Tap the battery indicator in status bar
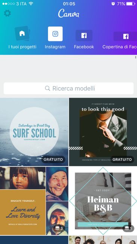Image resolution: width=137 pixels, height=244 pixels. click(131, 4)
